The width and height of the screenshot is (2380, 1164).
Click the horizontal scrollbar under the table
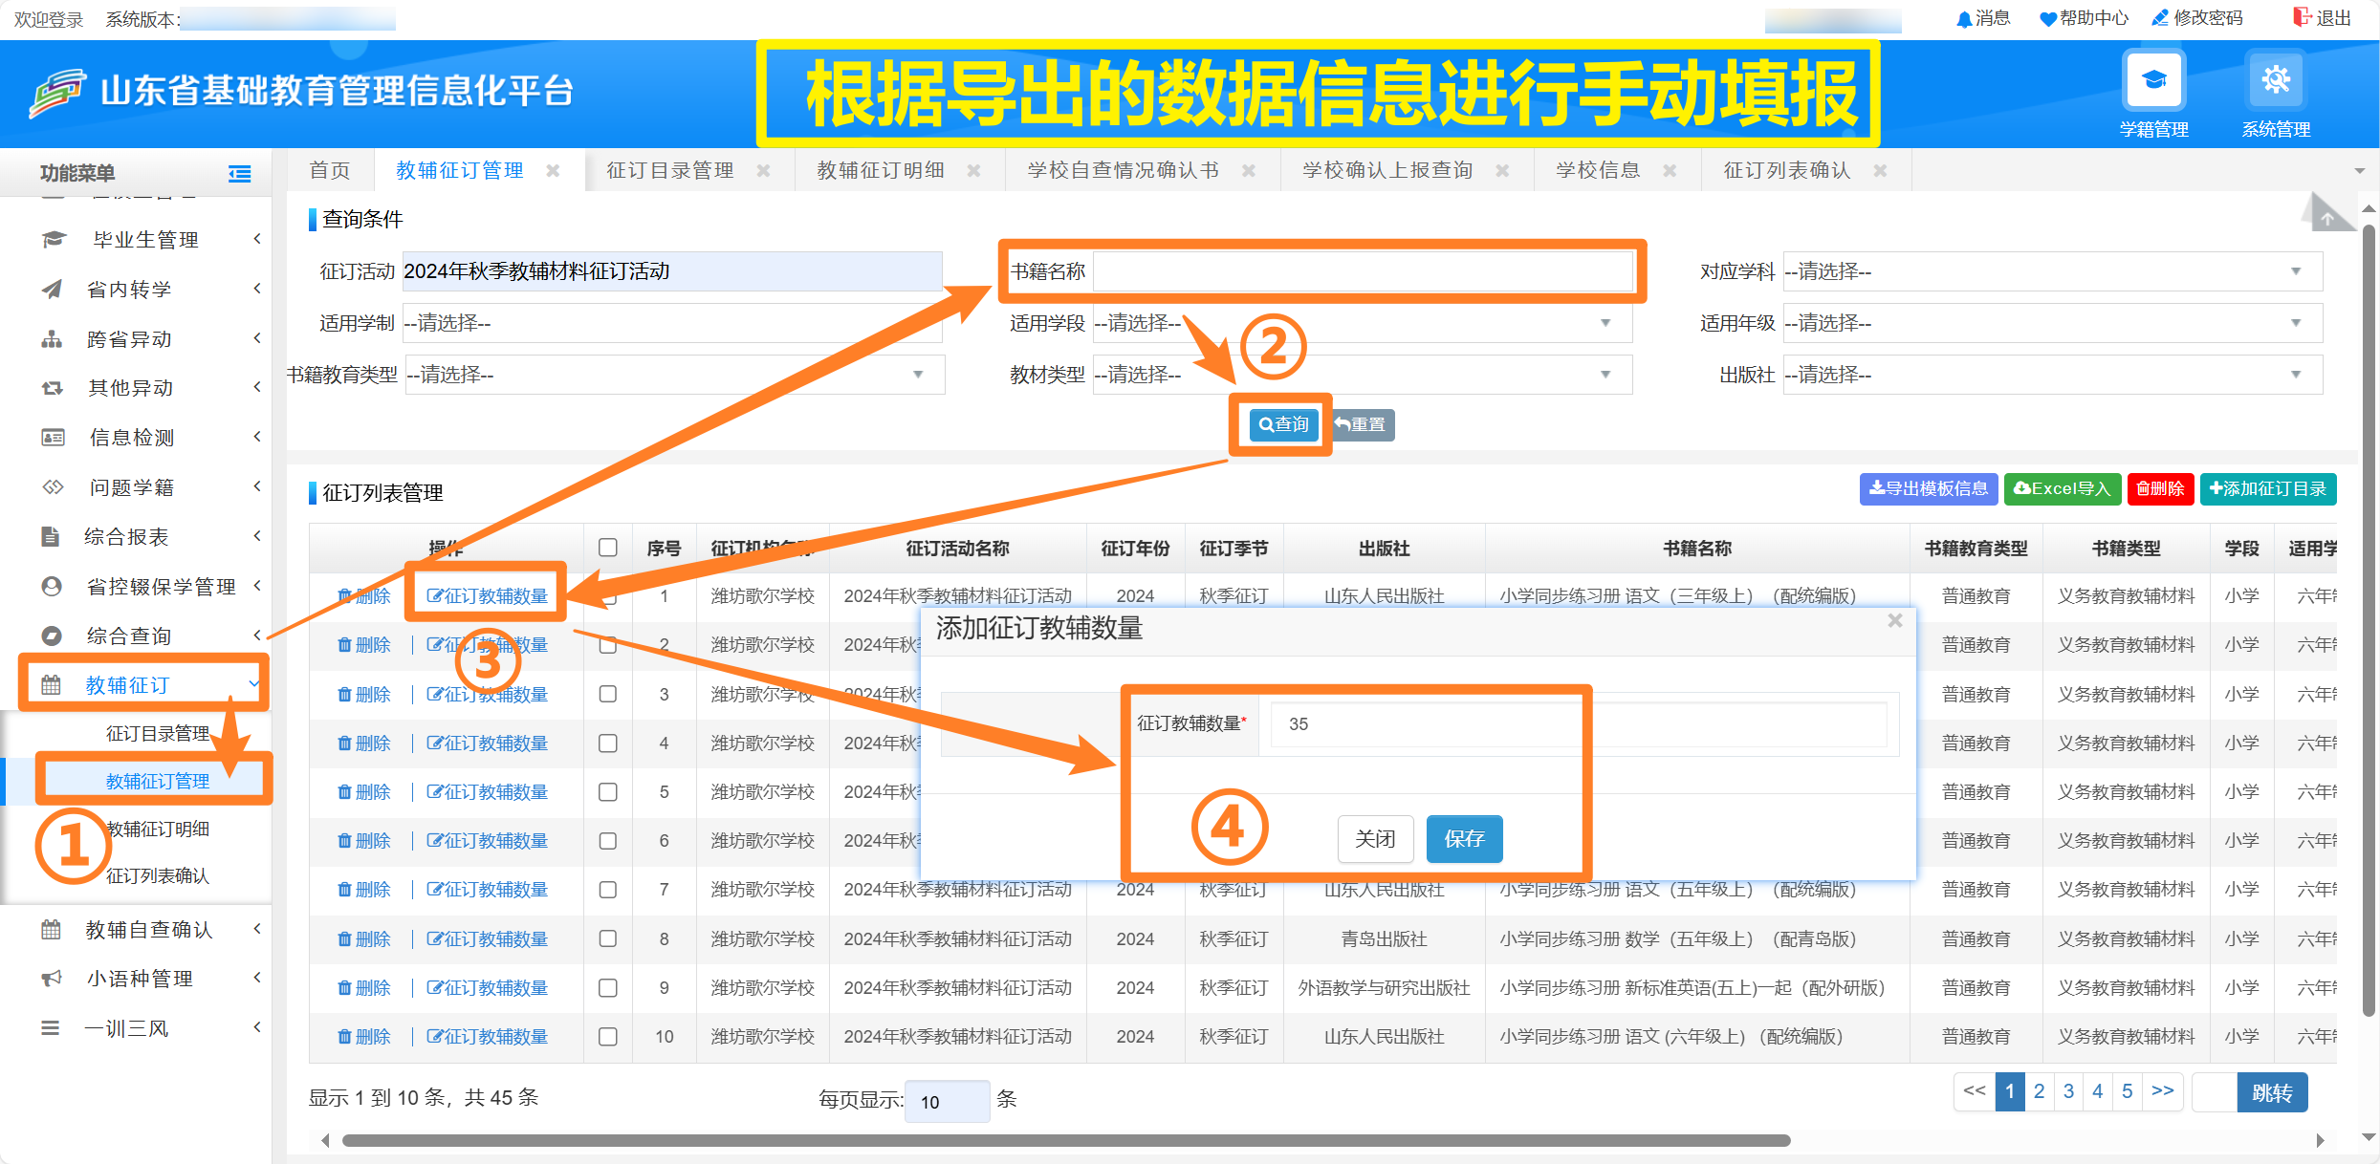point(1066,1140)
